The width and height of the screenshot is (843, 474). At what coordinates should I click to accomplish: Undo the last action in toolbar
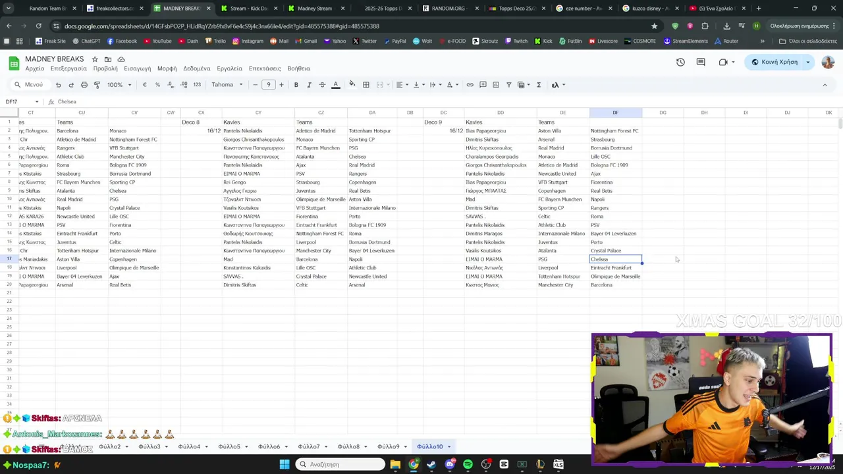pyautogui.click(x=58, y=85)
